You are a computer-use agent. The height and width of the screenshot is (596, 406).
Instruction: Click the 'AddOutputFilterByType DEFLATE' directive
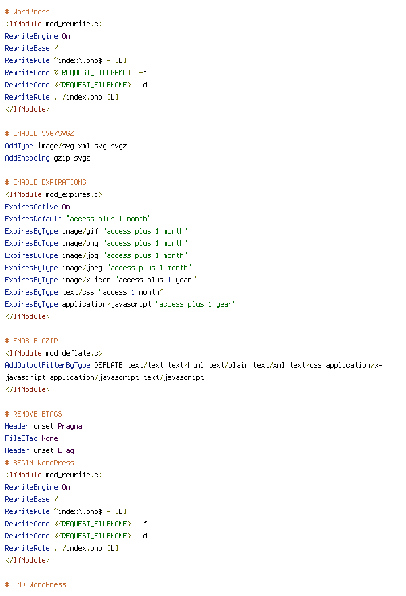click(x=64, y=365)
